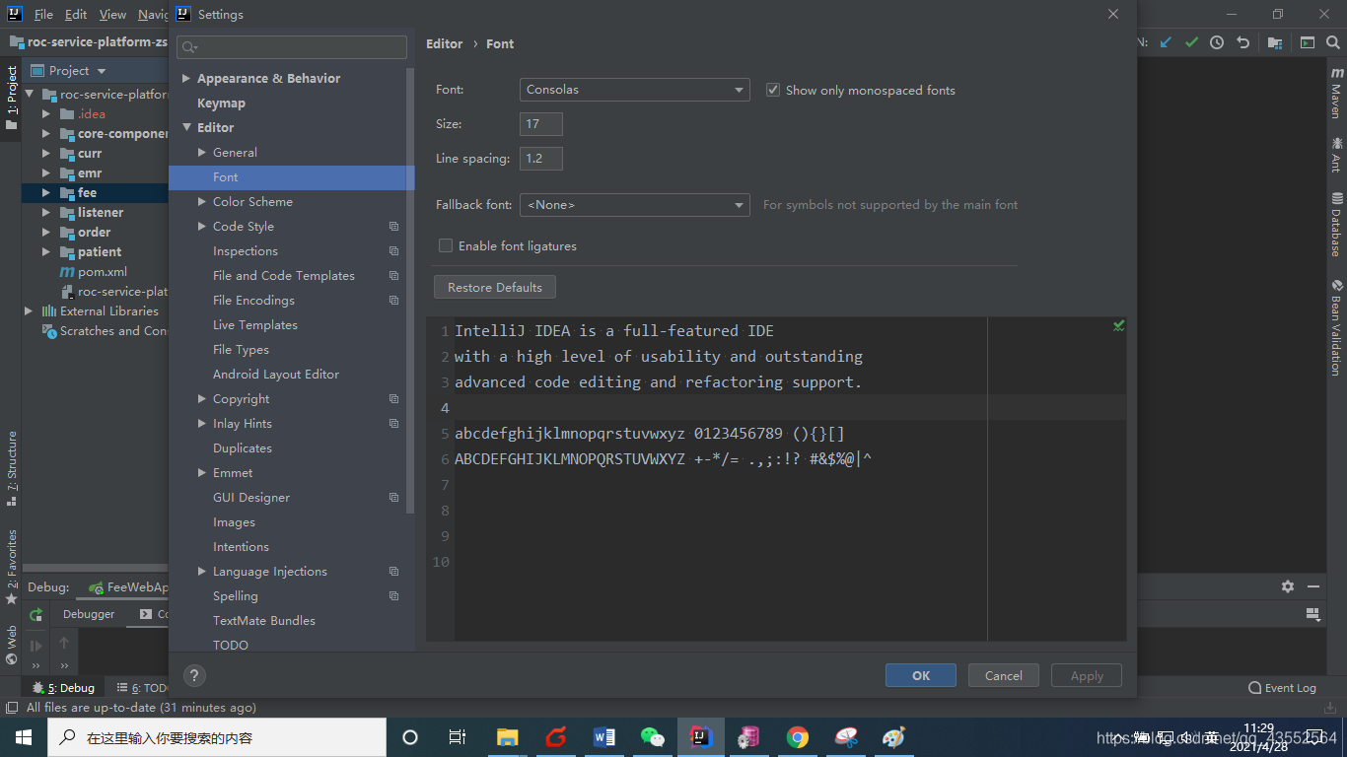Click the Settings dialog help question mark
Image resolution: width=1347 pixels, height=757 pixels.
(195, 675)
